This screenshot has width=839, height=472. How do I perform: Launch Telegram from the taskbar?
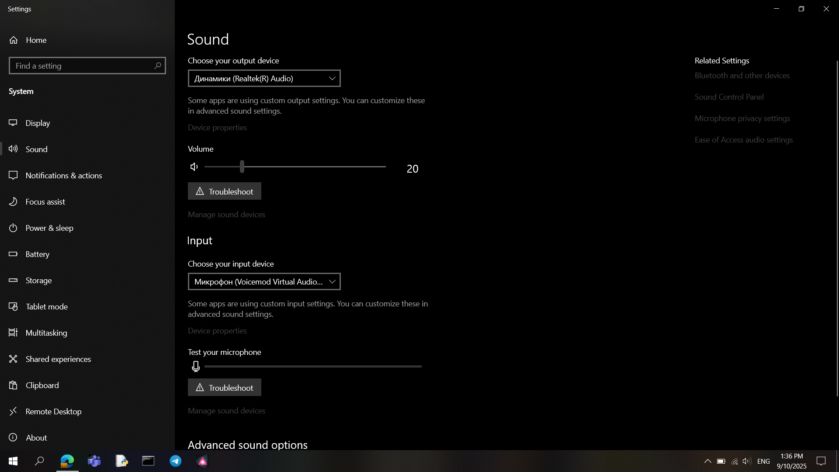tap(175, 461)
